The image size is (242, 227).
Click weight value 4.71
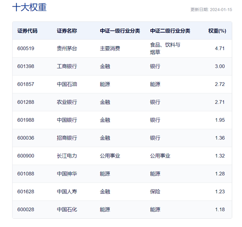pos(220,48)
